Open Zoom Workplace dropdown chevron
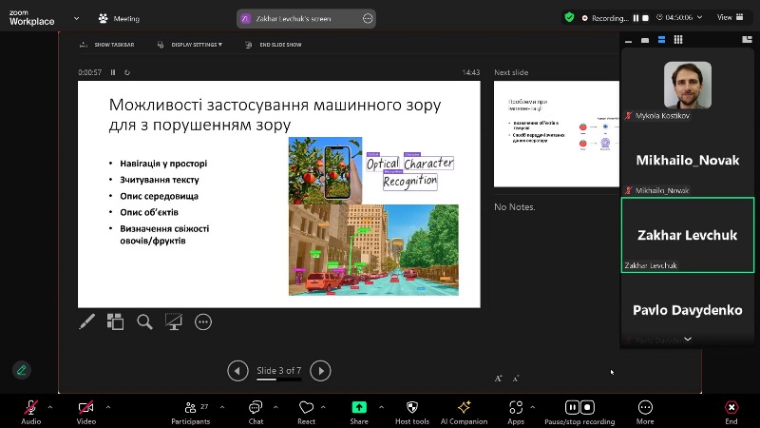Image resolution: width=760 pixels, height=428 pixels. click(x=76, y=18)
